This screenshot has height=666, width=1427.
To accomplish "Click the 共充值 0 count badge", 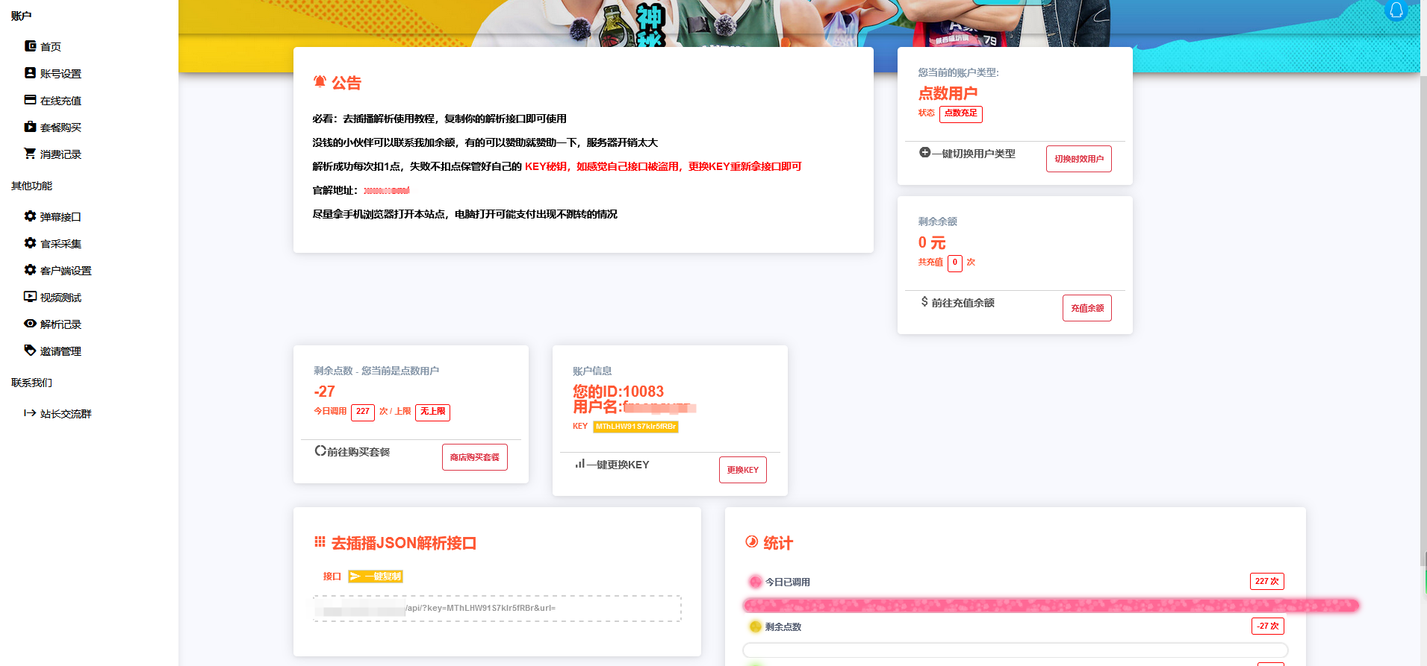I will click(955, 263).
